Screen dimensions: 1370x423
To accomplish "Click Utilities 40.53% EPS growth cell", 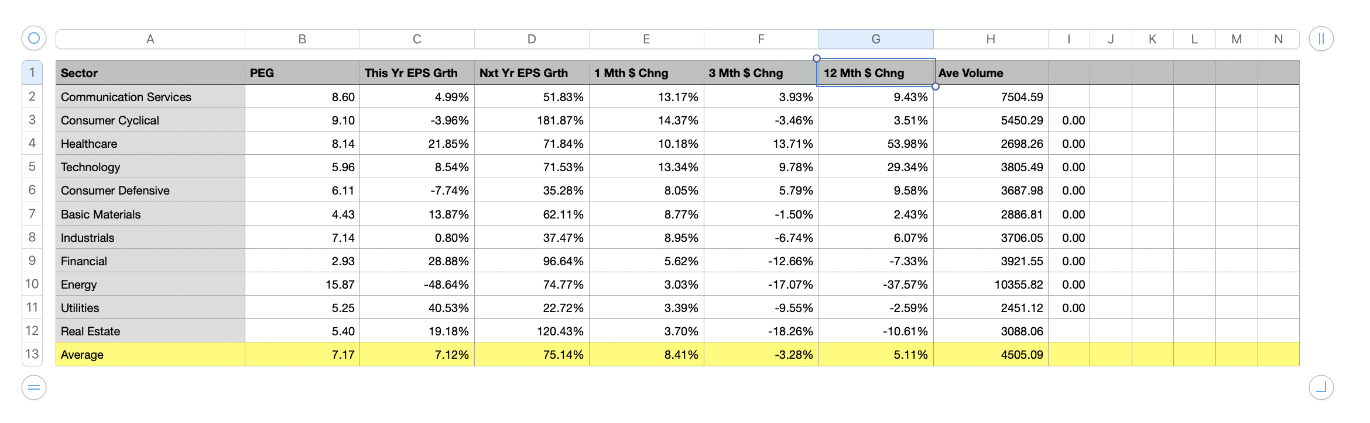I will pos(417,307).
